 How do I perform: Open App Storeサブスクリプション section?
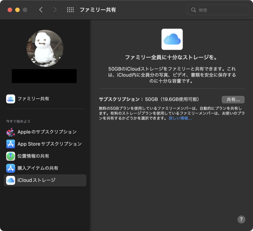[45, 144]
